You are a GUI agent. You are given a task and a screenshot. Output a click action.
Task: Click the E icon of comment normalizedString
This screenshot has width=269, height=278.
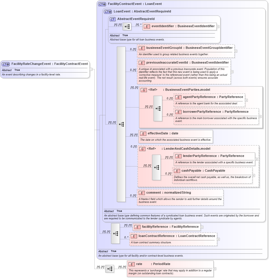pyautogui.click(x=142, y=192)
